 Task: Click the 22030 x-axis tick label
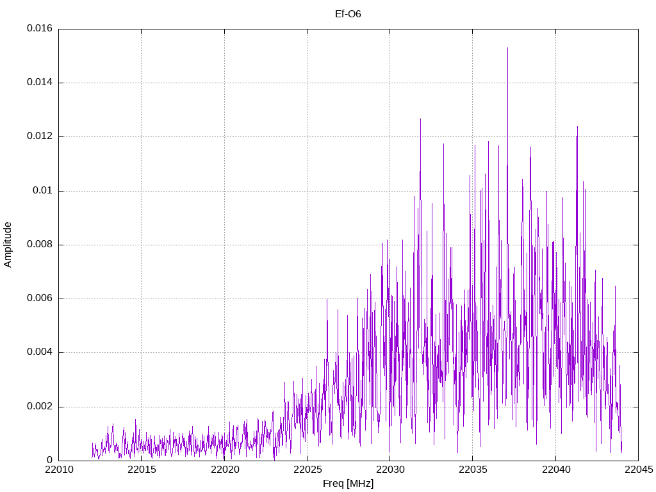click(x=390, y=470)
